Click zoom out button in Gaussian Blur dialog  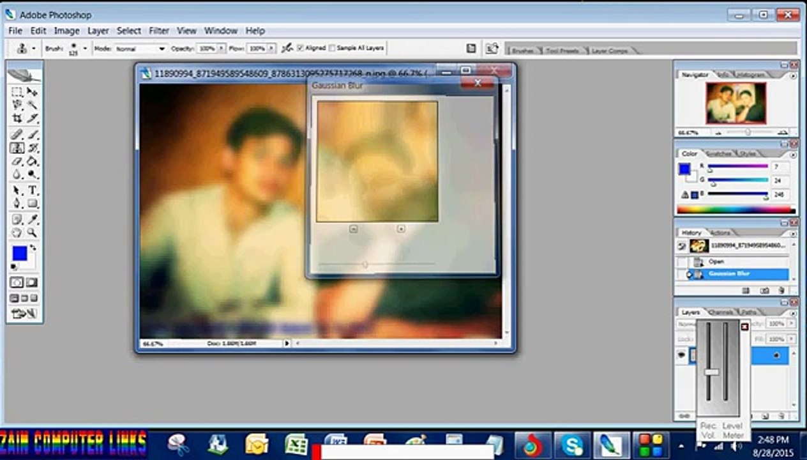354,229
